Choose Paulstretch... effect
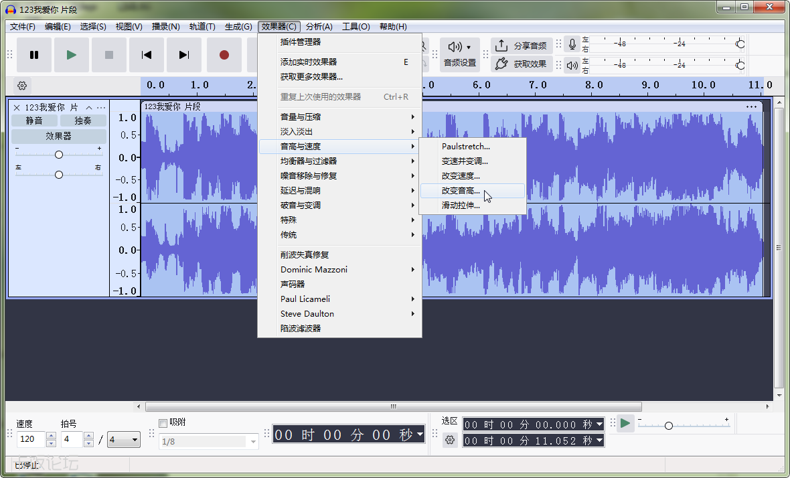The image size is (790, 478). pos(473,147)
